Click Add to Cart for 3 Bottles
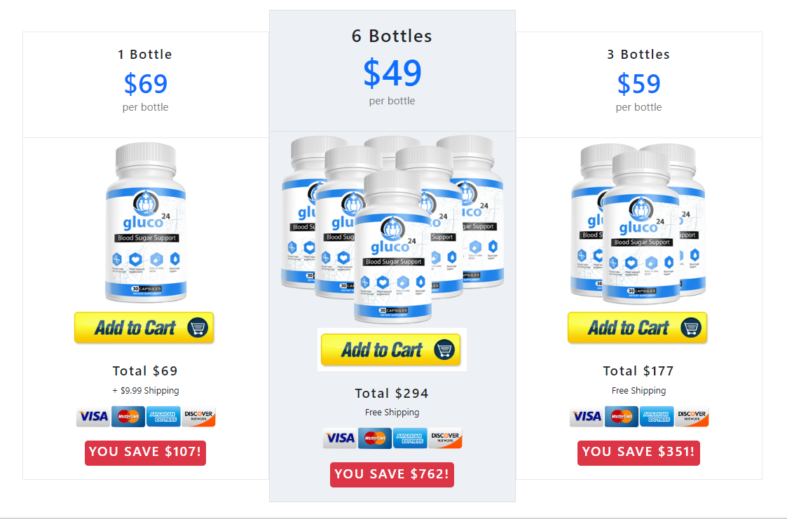The height and width of the screenshot is (519, 787). [638, 328]
